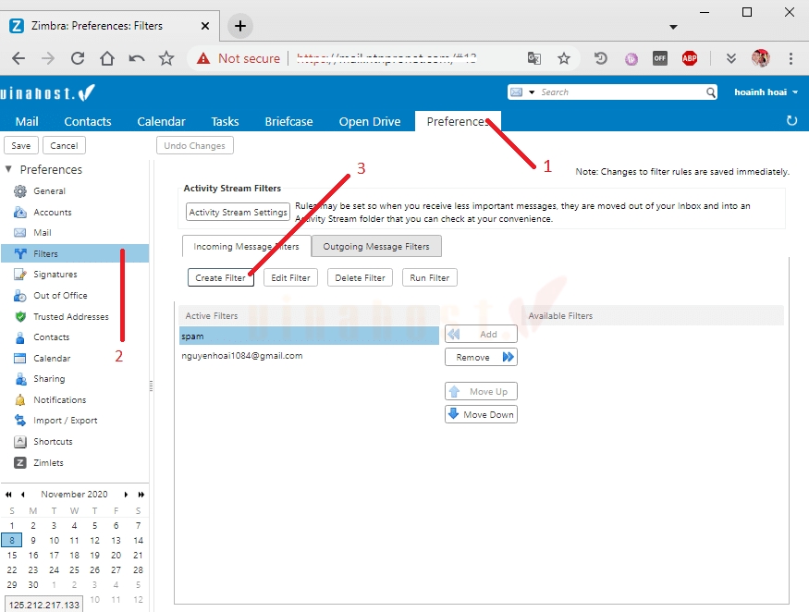Open Zimlets preferences icon
Image resolution: width=809 pixels, height=612 pixels.
pos(20,463)
